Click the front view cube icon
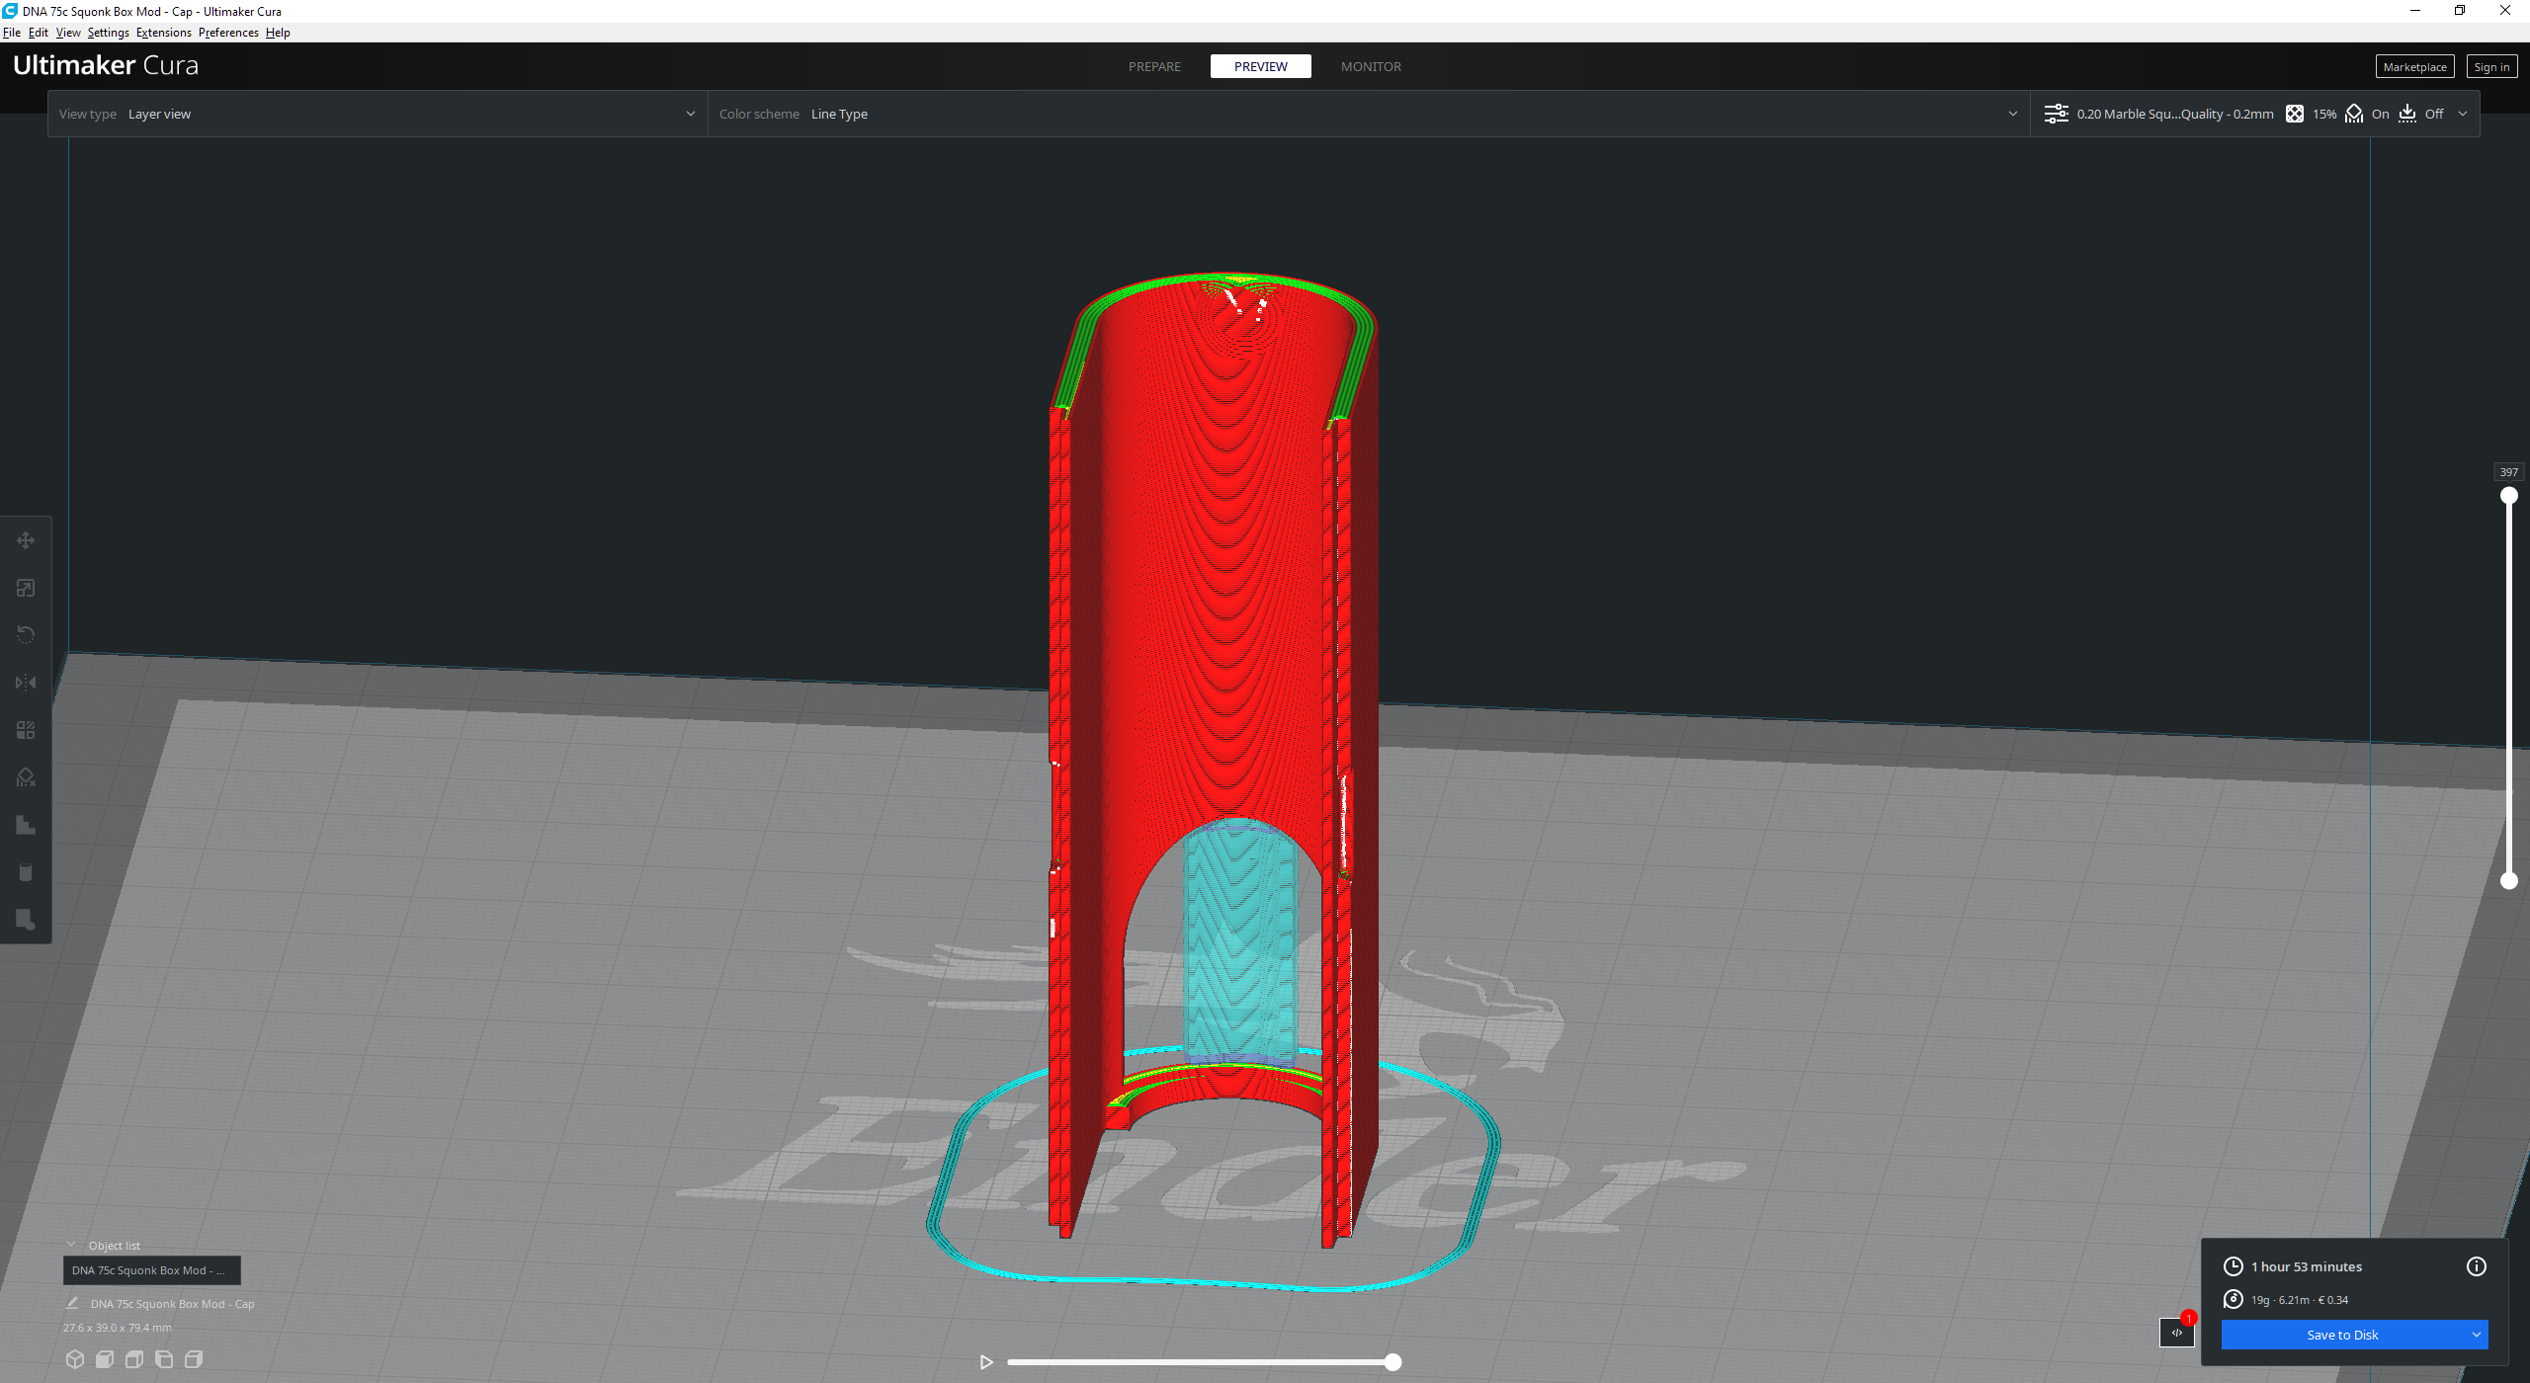 pos(105,1359)
